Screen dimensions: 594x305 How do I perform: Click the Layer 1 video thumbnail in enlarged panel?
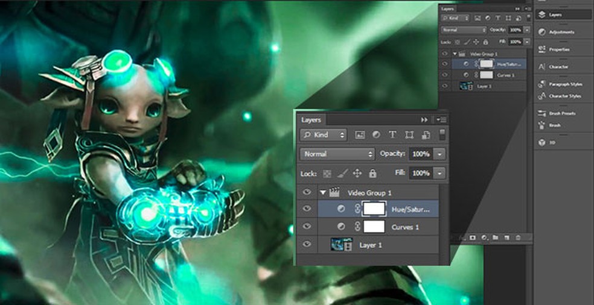(x=342, y=245)
